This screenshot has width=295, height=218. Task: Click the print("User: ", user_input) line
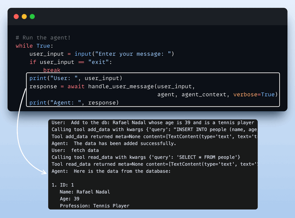pos(76,78)
